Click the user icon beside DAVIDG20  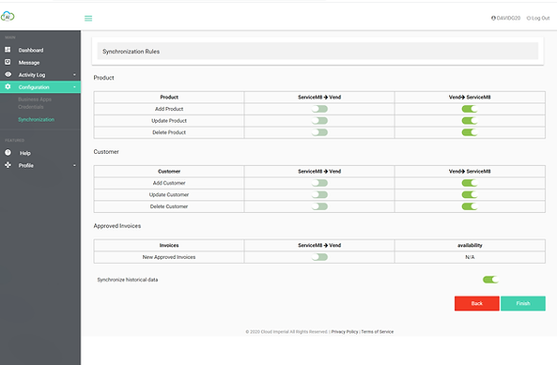tap(493, 18)
